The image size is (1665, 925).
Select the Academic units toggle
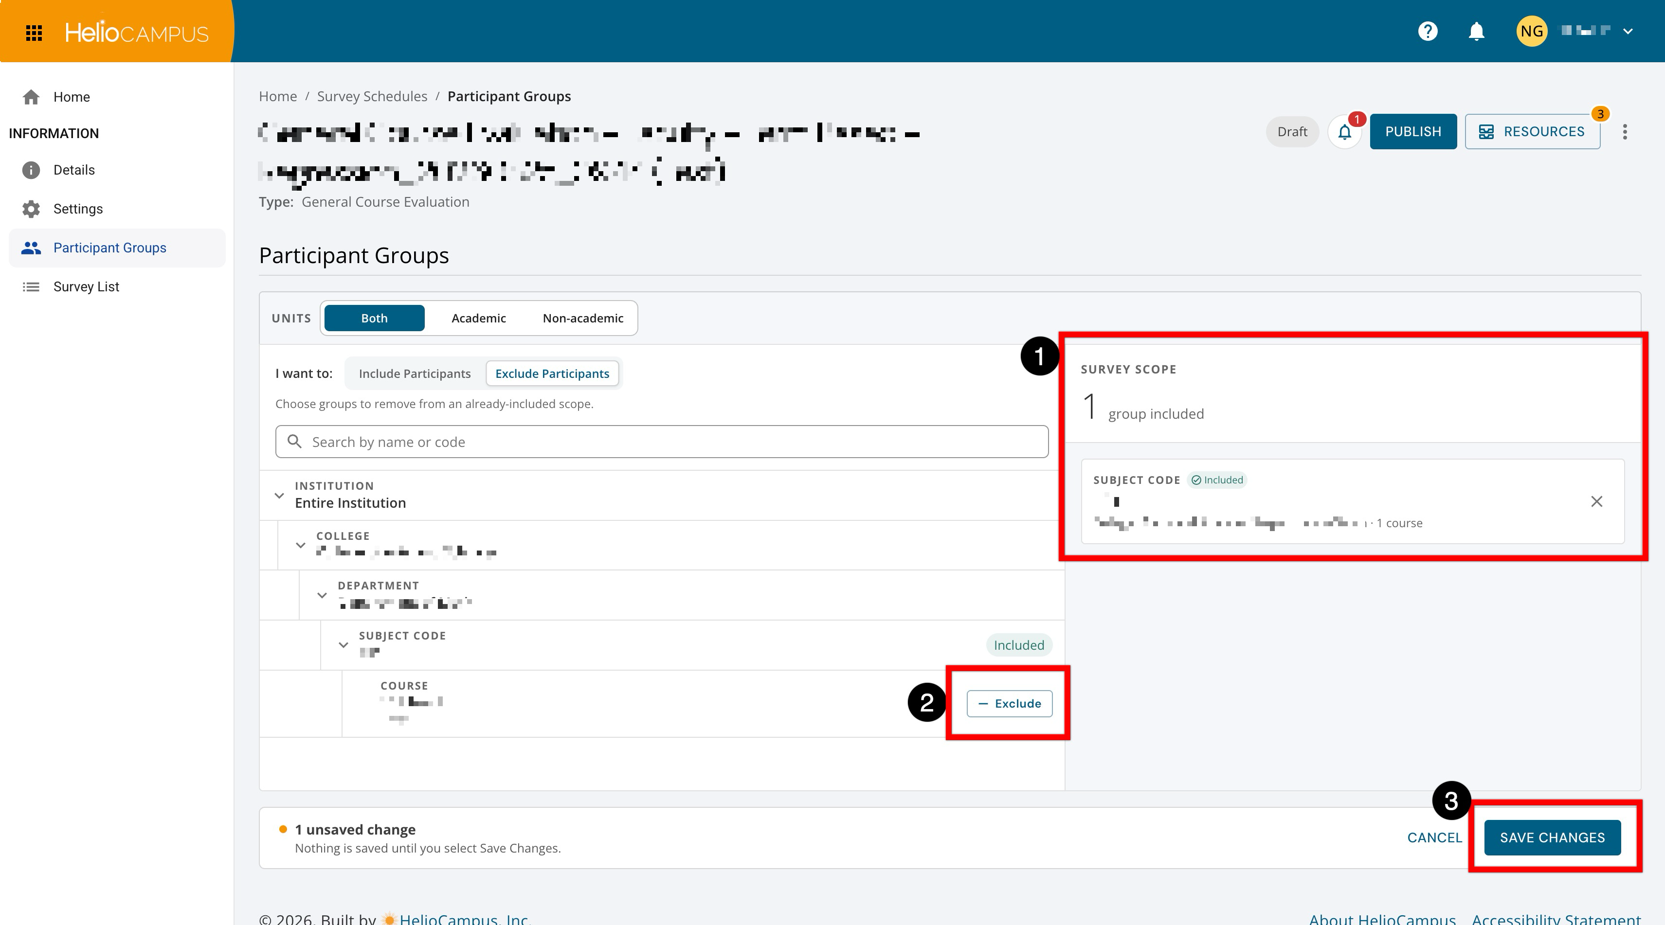pos(478,318)
